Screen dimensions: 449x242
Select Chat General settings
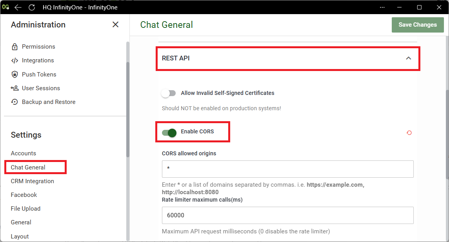pyautogui.click(x=28, y=167)
